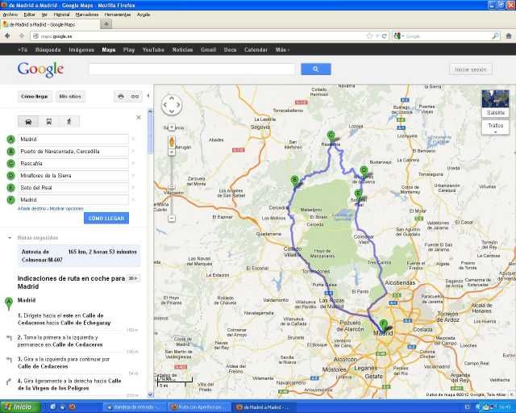Select the driving (car) travel mode
This screenshot has width=516, height=413.
[x=29, y=122]
